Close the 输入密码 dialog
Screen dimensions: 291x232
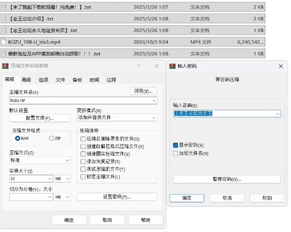point(281,66)
